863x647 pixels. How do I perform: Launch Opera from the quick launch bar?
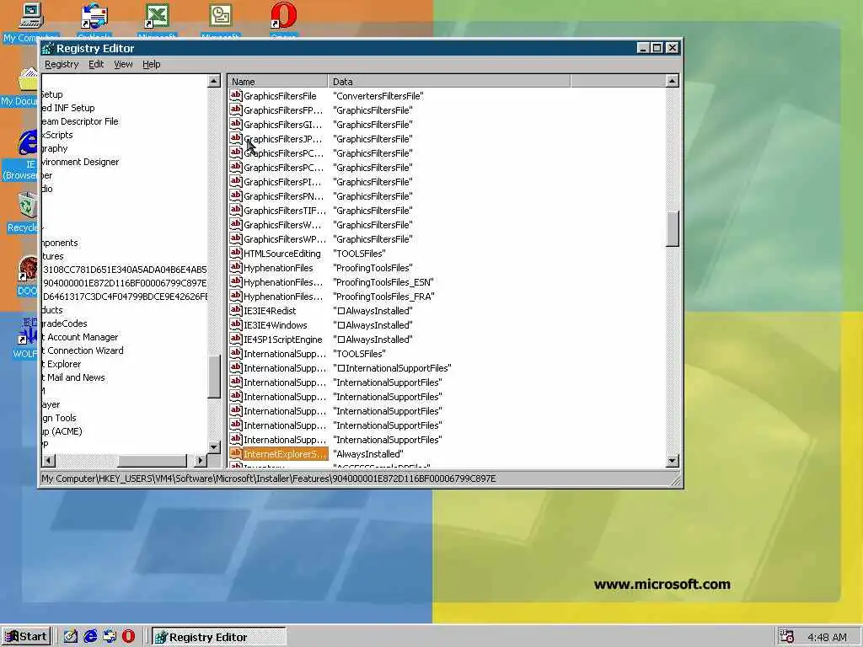pos(128,637)
